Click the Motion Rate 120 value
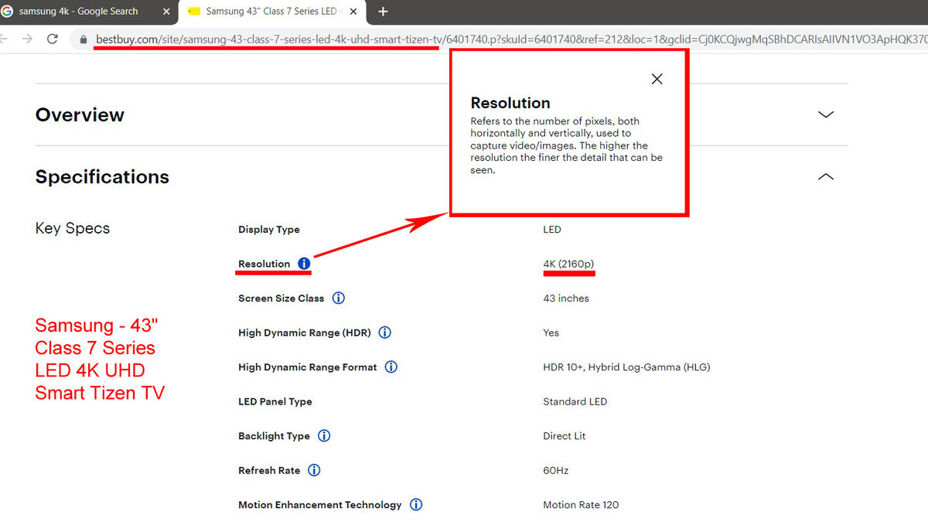928x522 pixels. coord(582,504)
